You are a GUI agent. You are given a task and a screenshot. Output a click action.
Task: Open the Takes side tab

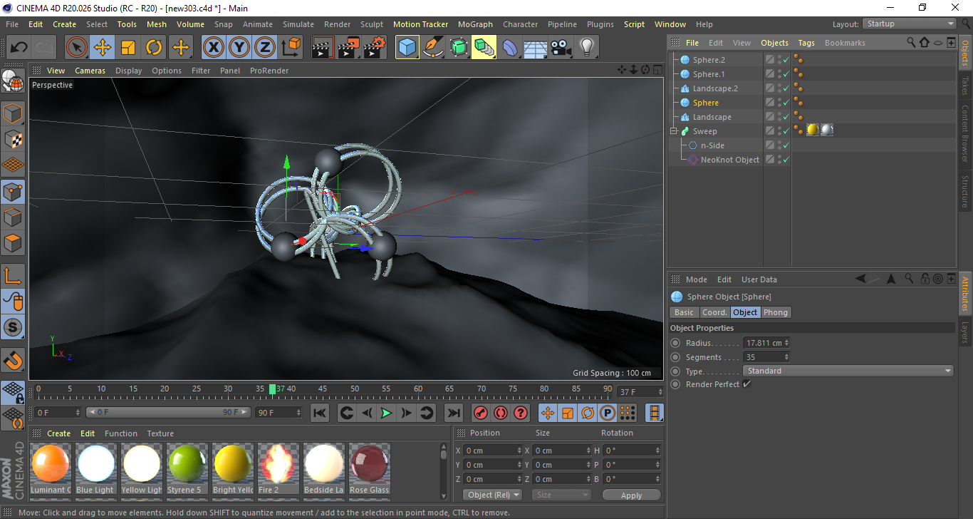pos(965,86)
